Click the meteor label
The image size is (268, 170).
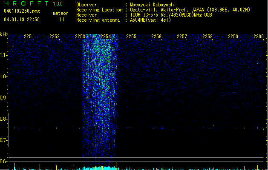pyautogui.click(x=61, y=13)
